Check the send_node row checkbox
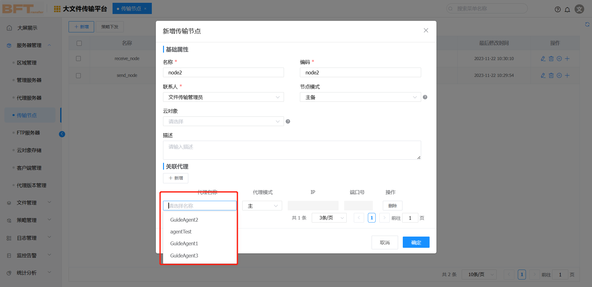 (x=79, y=75)
